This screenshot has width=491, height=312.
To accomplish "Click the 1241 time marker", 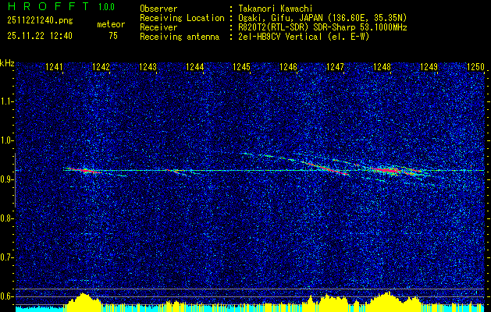I will pos(54,67).
